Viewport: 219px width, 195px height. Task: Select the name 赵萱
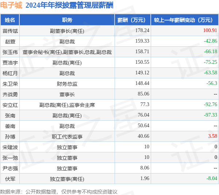coord(10,42)
